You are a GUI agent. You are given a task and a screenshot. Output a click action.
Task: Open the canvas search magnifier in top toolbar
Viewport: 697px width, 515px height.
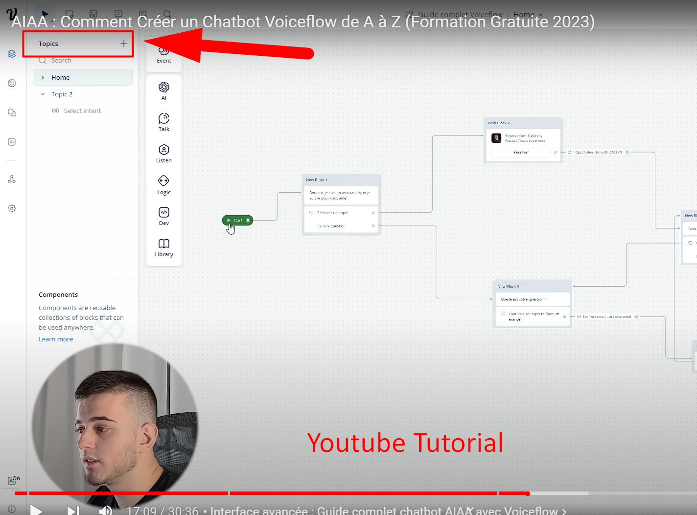pos(167,14)
